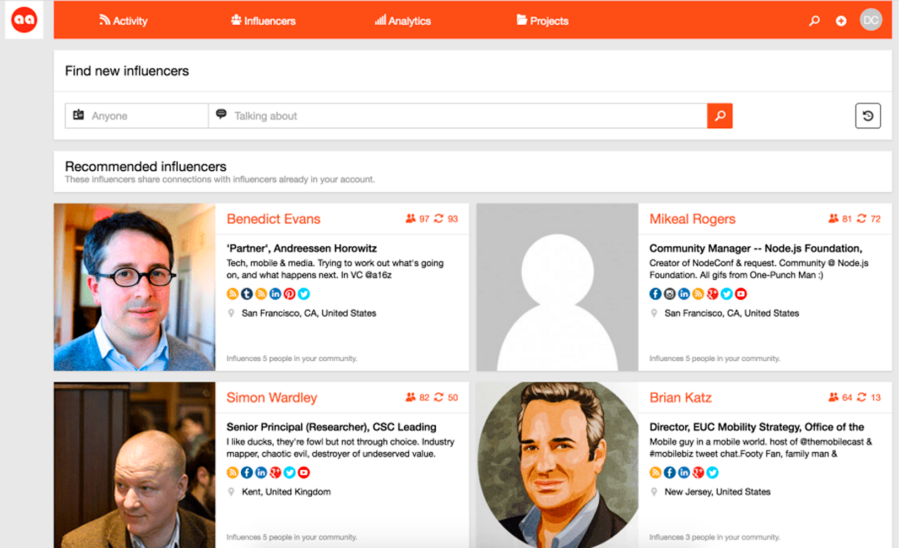Open Simon Wardley's Facebook icon
The width and height of the screenshot is (899, 548).
(247, 473)
